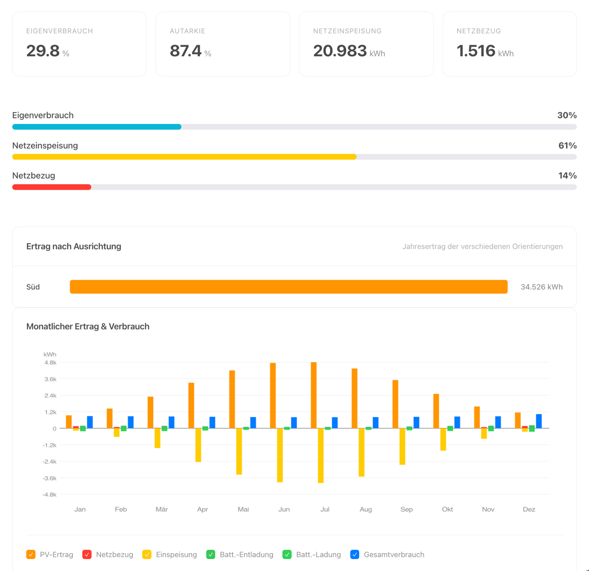Click the Monatlicher Ertrag & Verbrauch title
589x571 pixels.
point(88,326)
